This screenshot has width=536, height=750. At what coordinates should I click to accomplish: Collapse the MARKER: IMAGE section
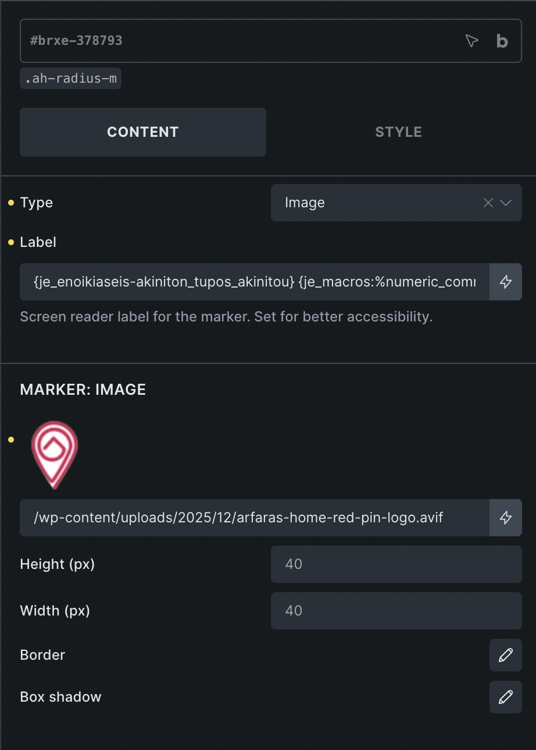[x=83, y=390]
